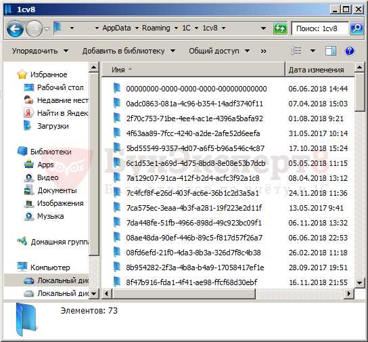Show hidden toolbar commands chevron
Image resolution: width=368 pixels, height=342 pixels.
[264, 51]
